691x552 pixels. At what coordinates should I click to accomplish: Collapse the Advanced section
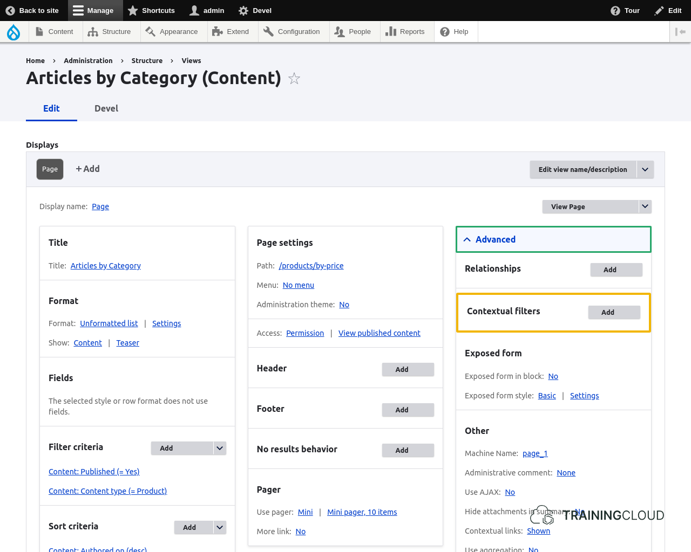tap(553, 239)
